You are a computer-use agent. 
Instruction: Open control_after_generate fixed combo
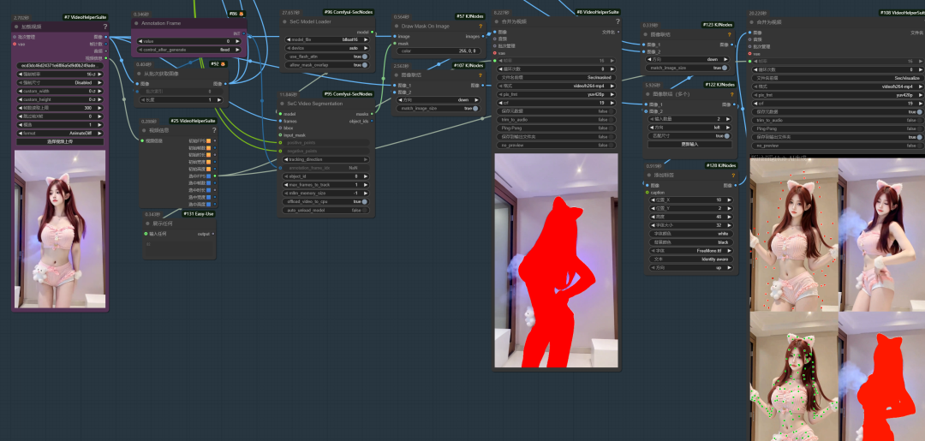click(x=189, y=51)
